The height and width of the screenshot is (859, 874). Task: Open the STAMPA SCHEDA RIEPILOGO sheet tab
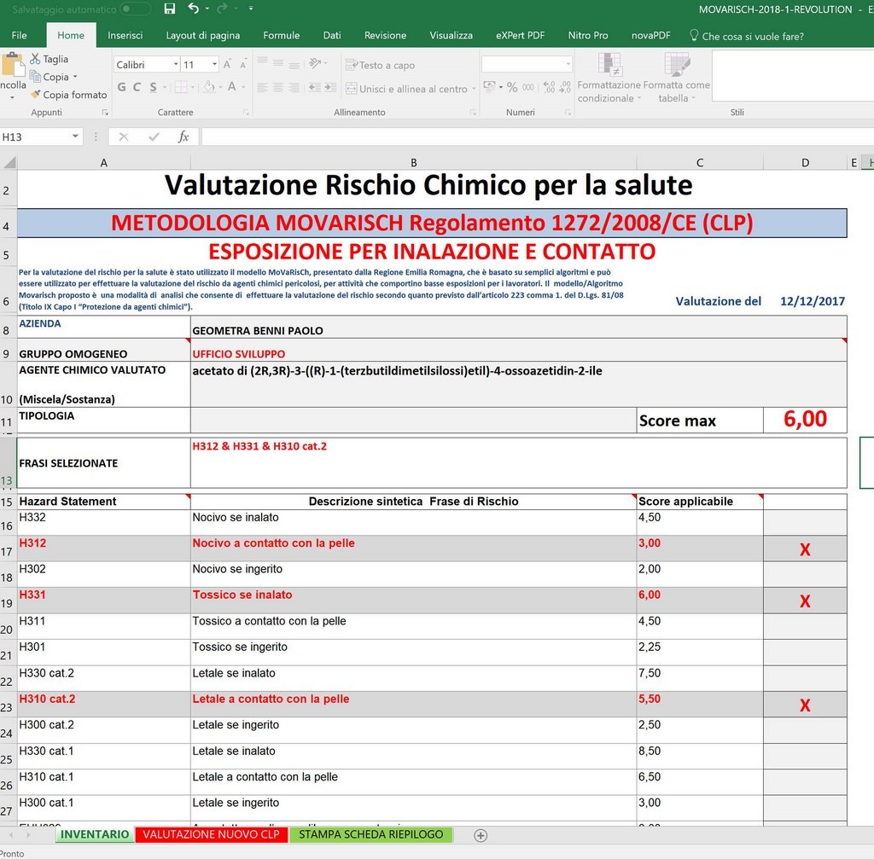point(371,834)
